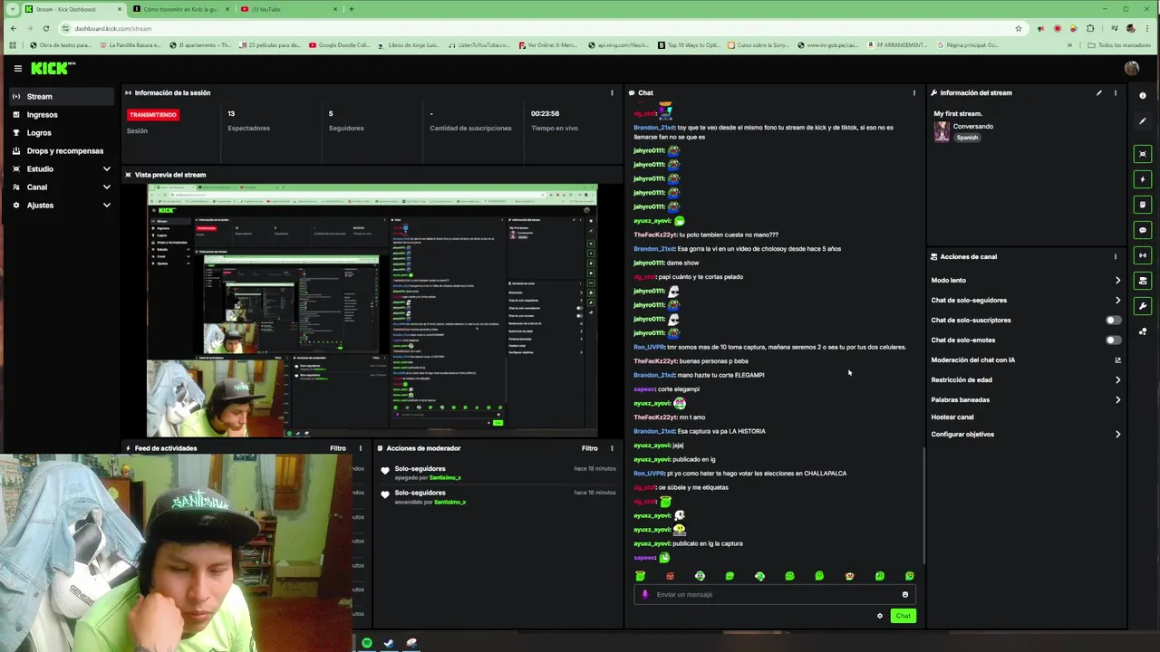1160x652 pixels.
Task: Expand Modo lento options
Action: click(1117, 280)
